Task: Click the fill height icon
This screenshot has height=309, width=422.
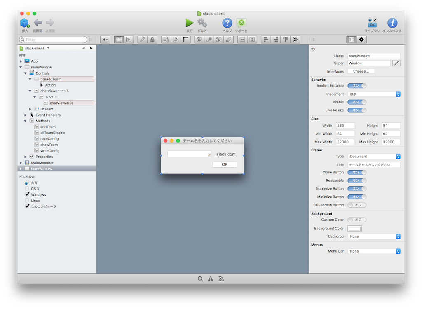Action: pyautogui.click(x=252, y=40)
